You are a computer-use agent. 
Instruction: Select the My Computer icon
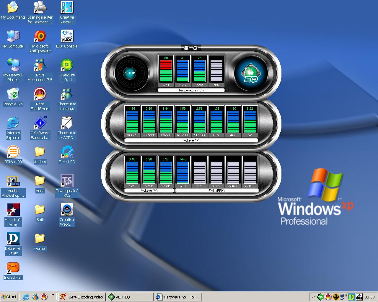[13, 39]
